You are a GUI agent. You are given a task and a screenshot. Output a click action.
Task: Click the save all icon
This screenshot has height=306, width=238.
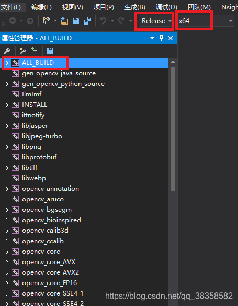point(87,20)
